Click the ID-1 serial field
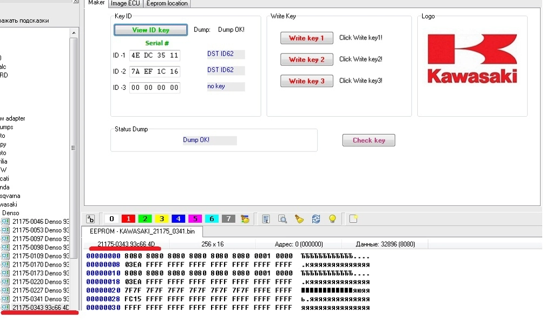This screenshot has width=546, height=326. pos(155,55)
